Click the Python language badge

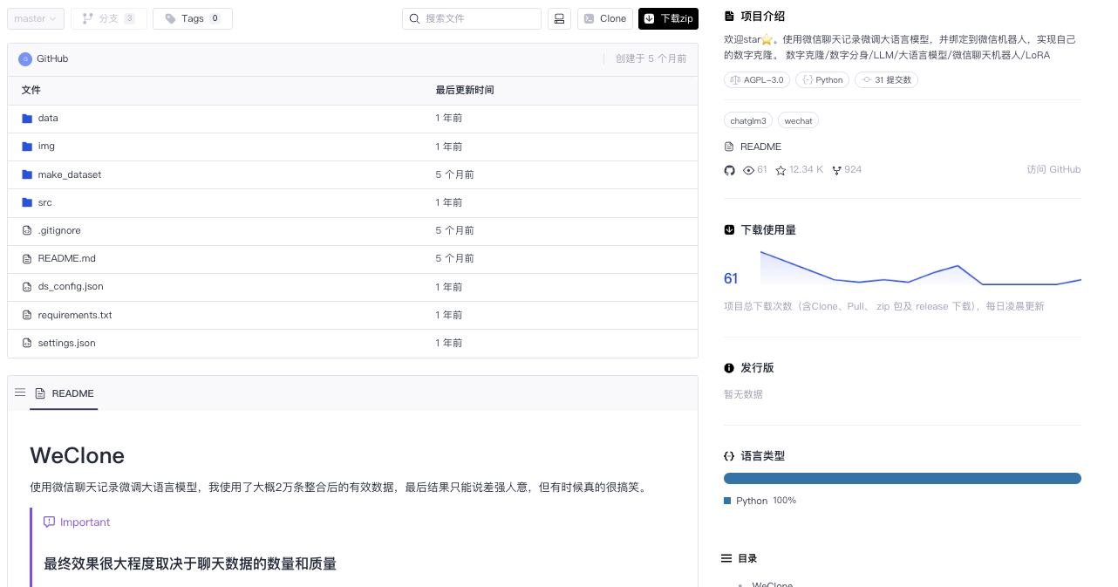point(822,79)
